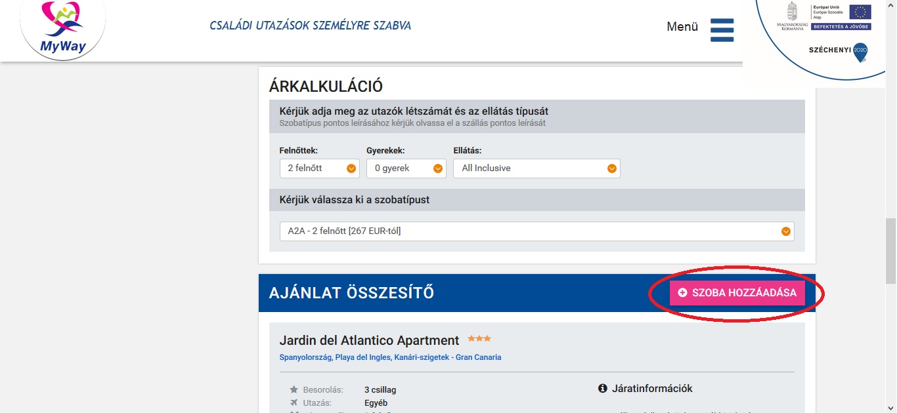
Task: Click the star icon next to Besorolás
Action: click(294, 390)
